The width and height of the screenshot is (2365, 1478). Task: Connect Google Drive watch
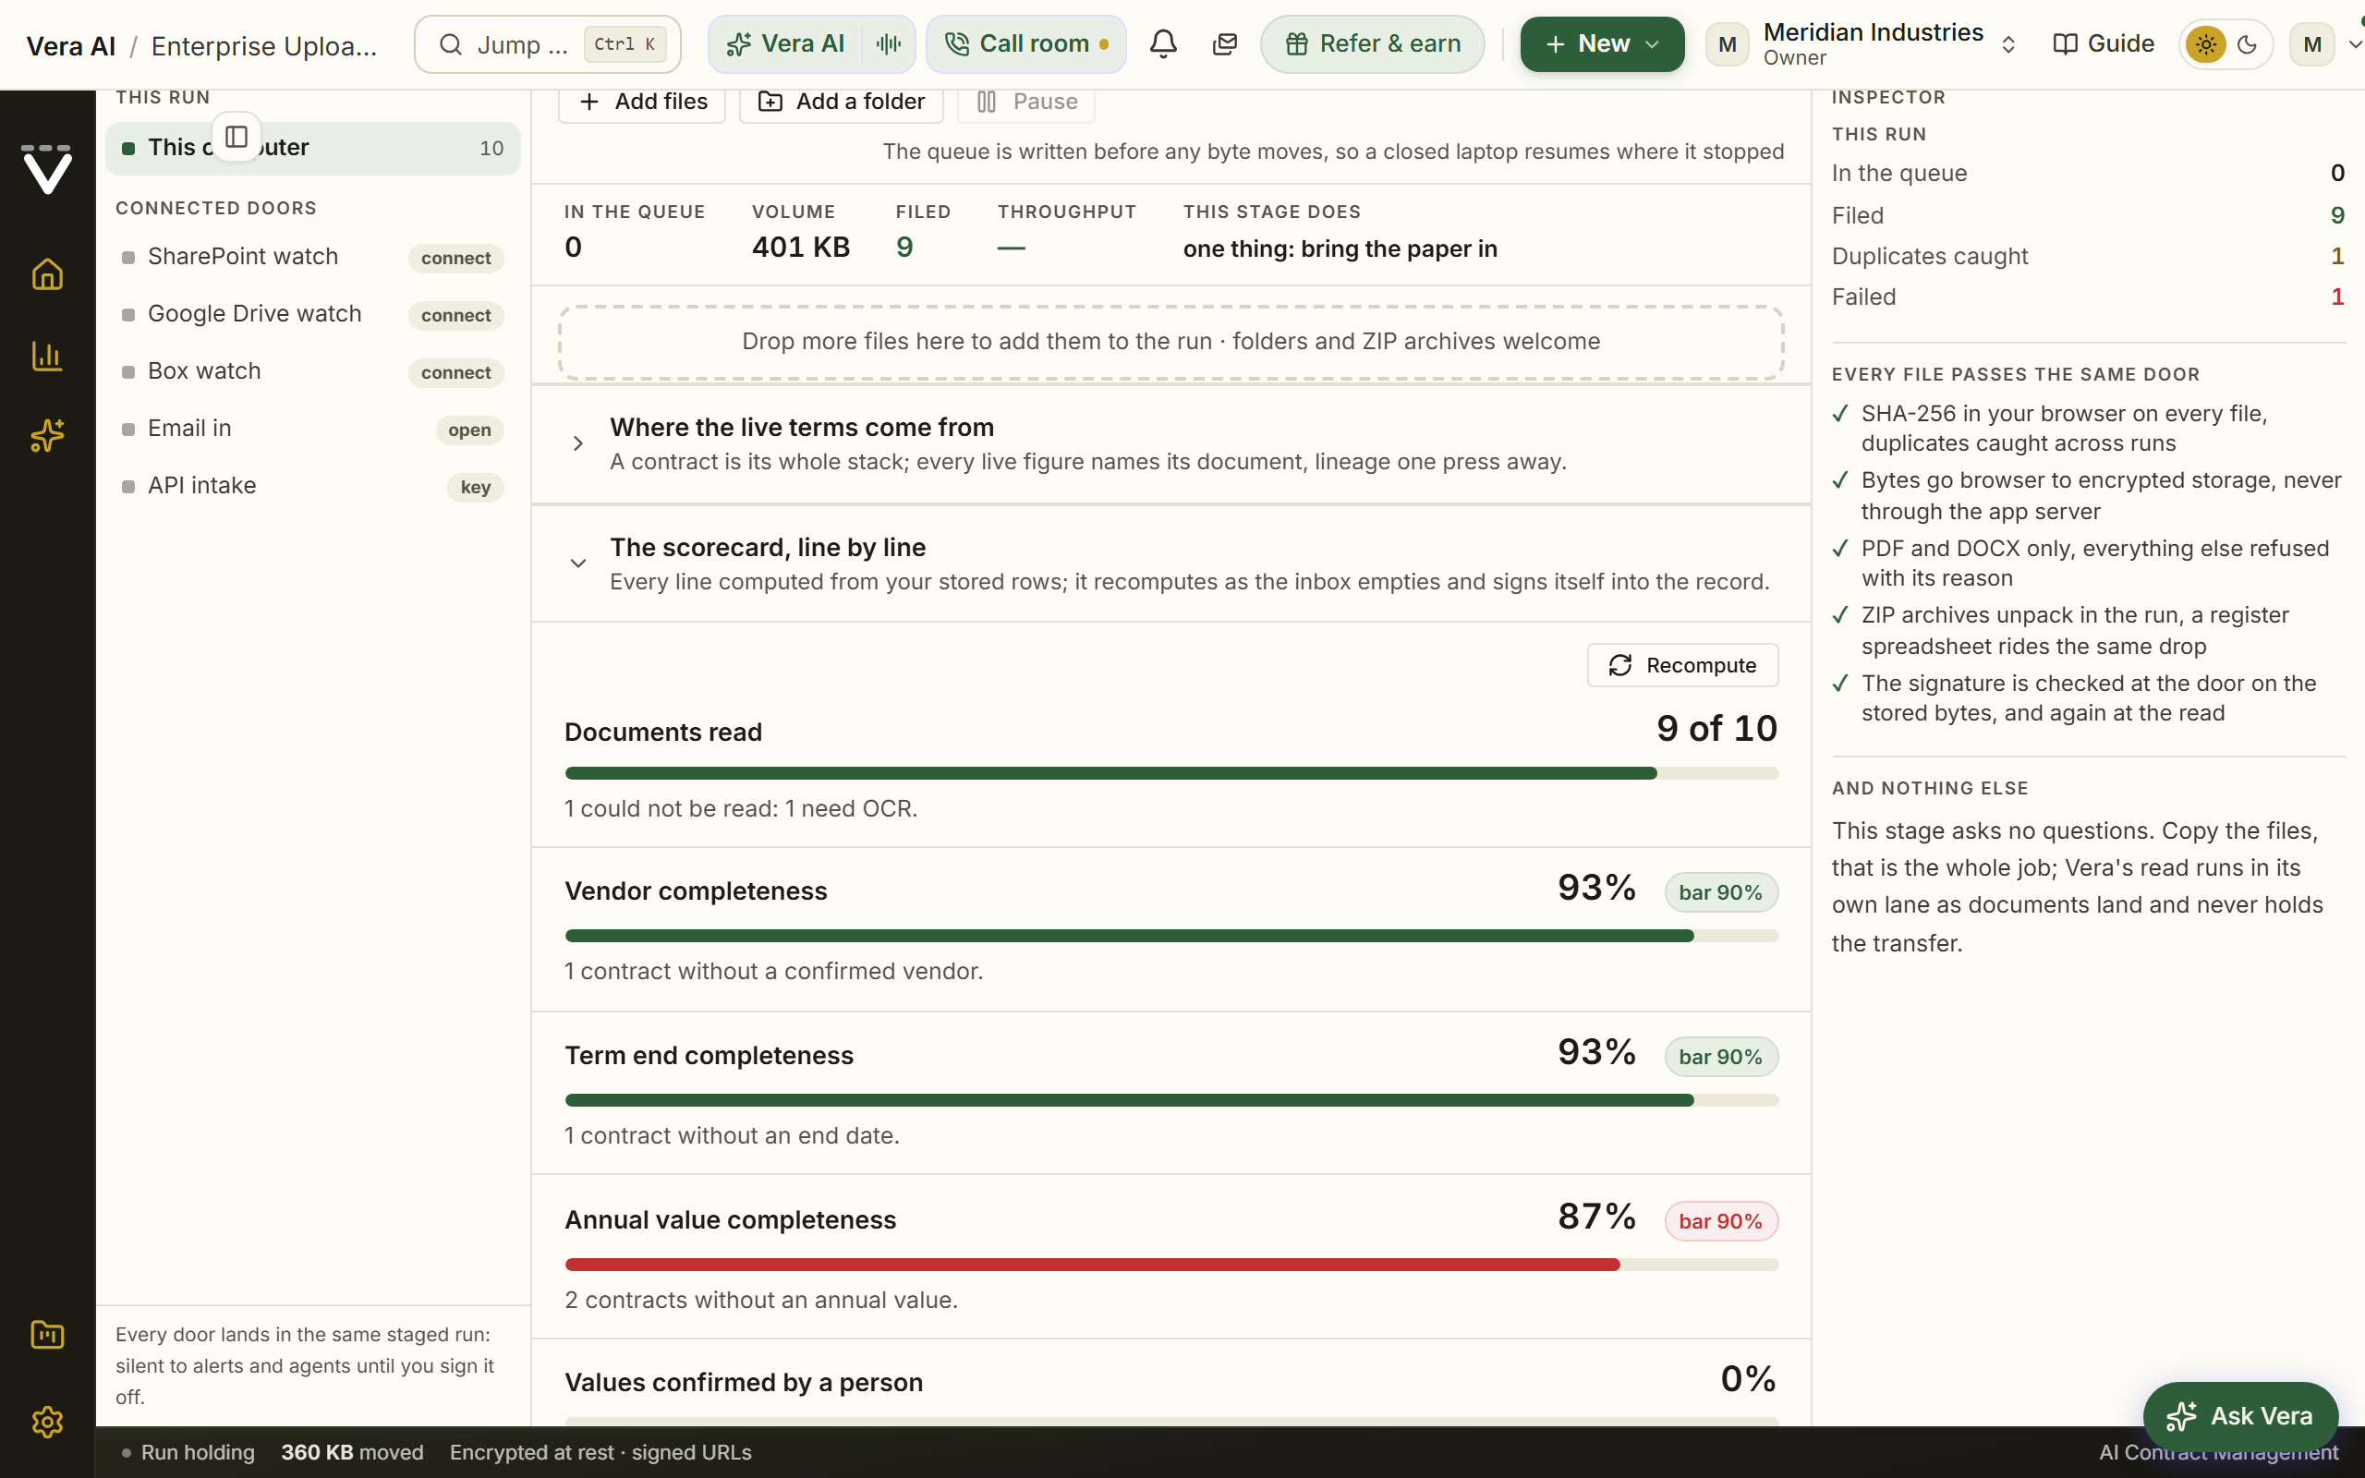[x=455, y=315]
